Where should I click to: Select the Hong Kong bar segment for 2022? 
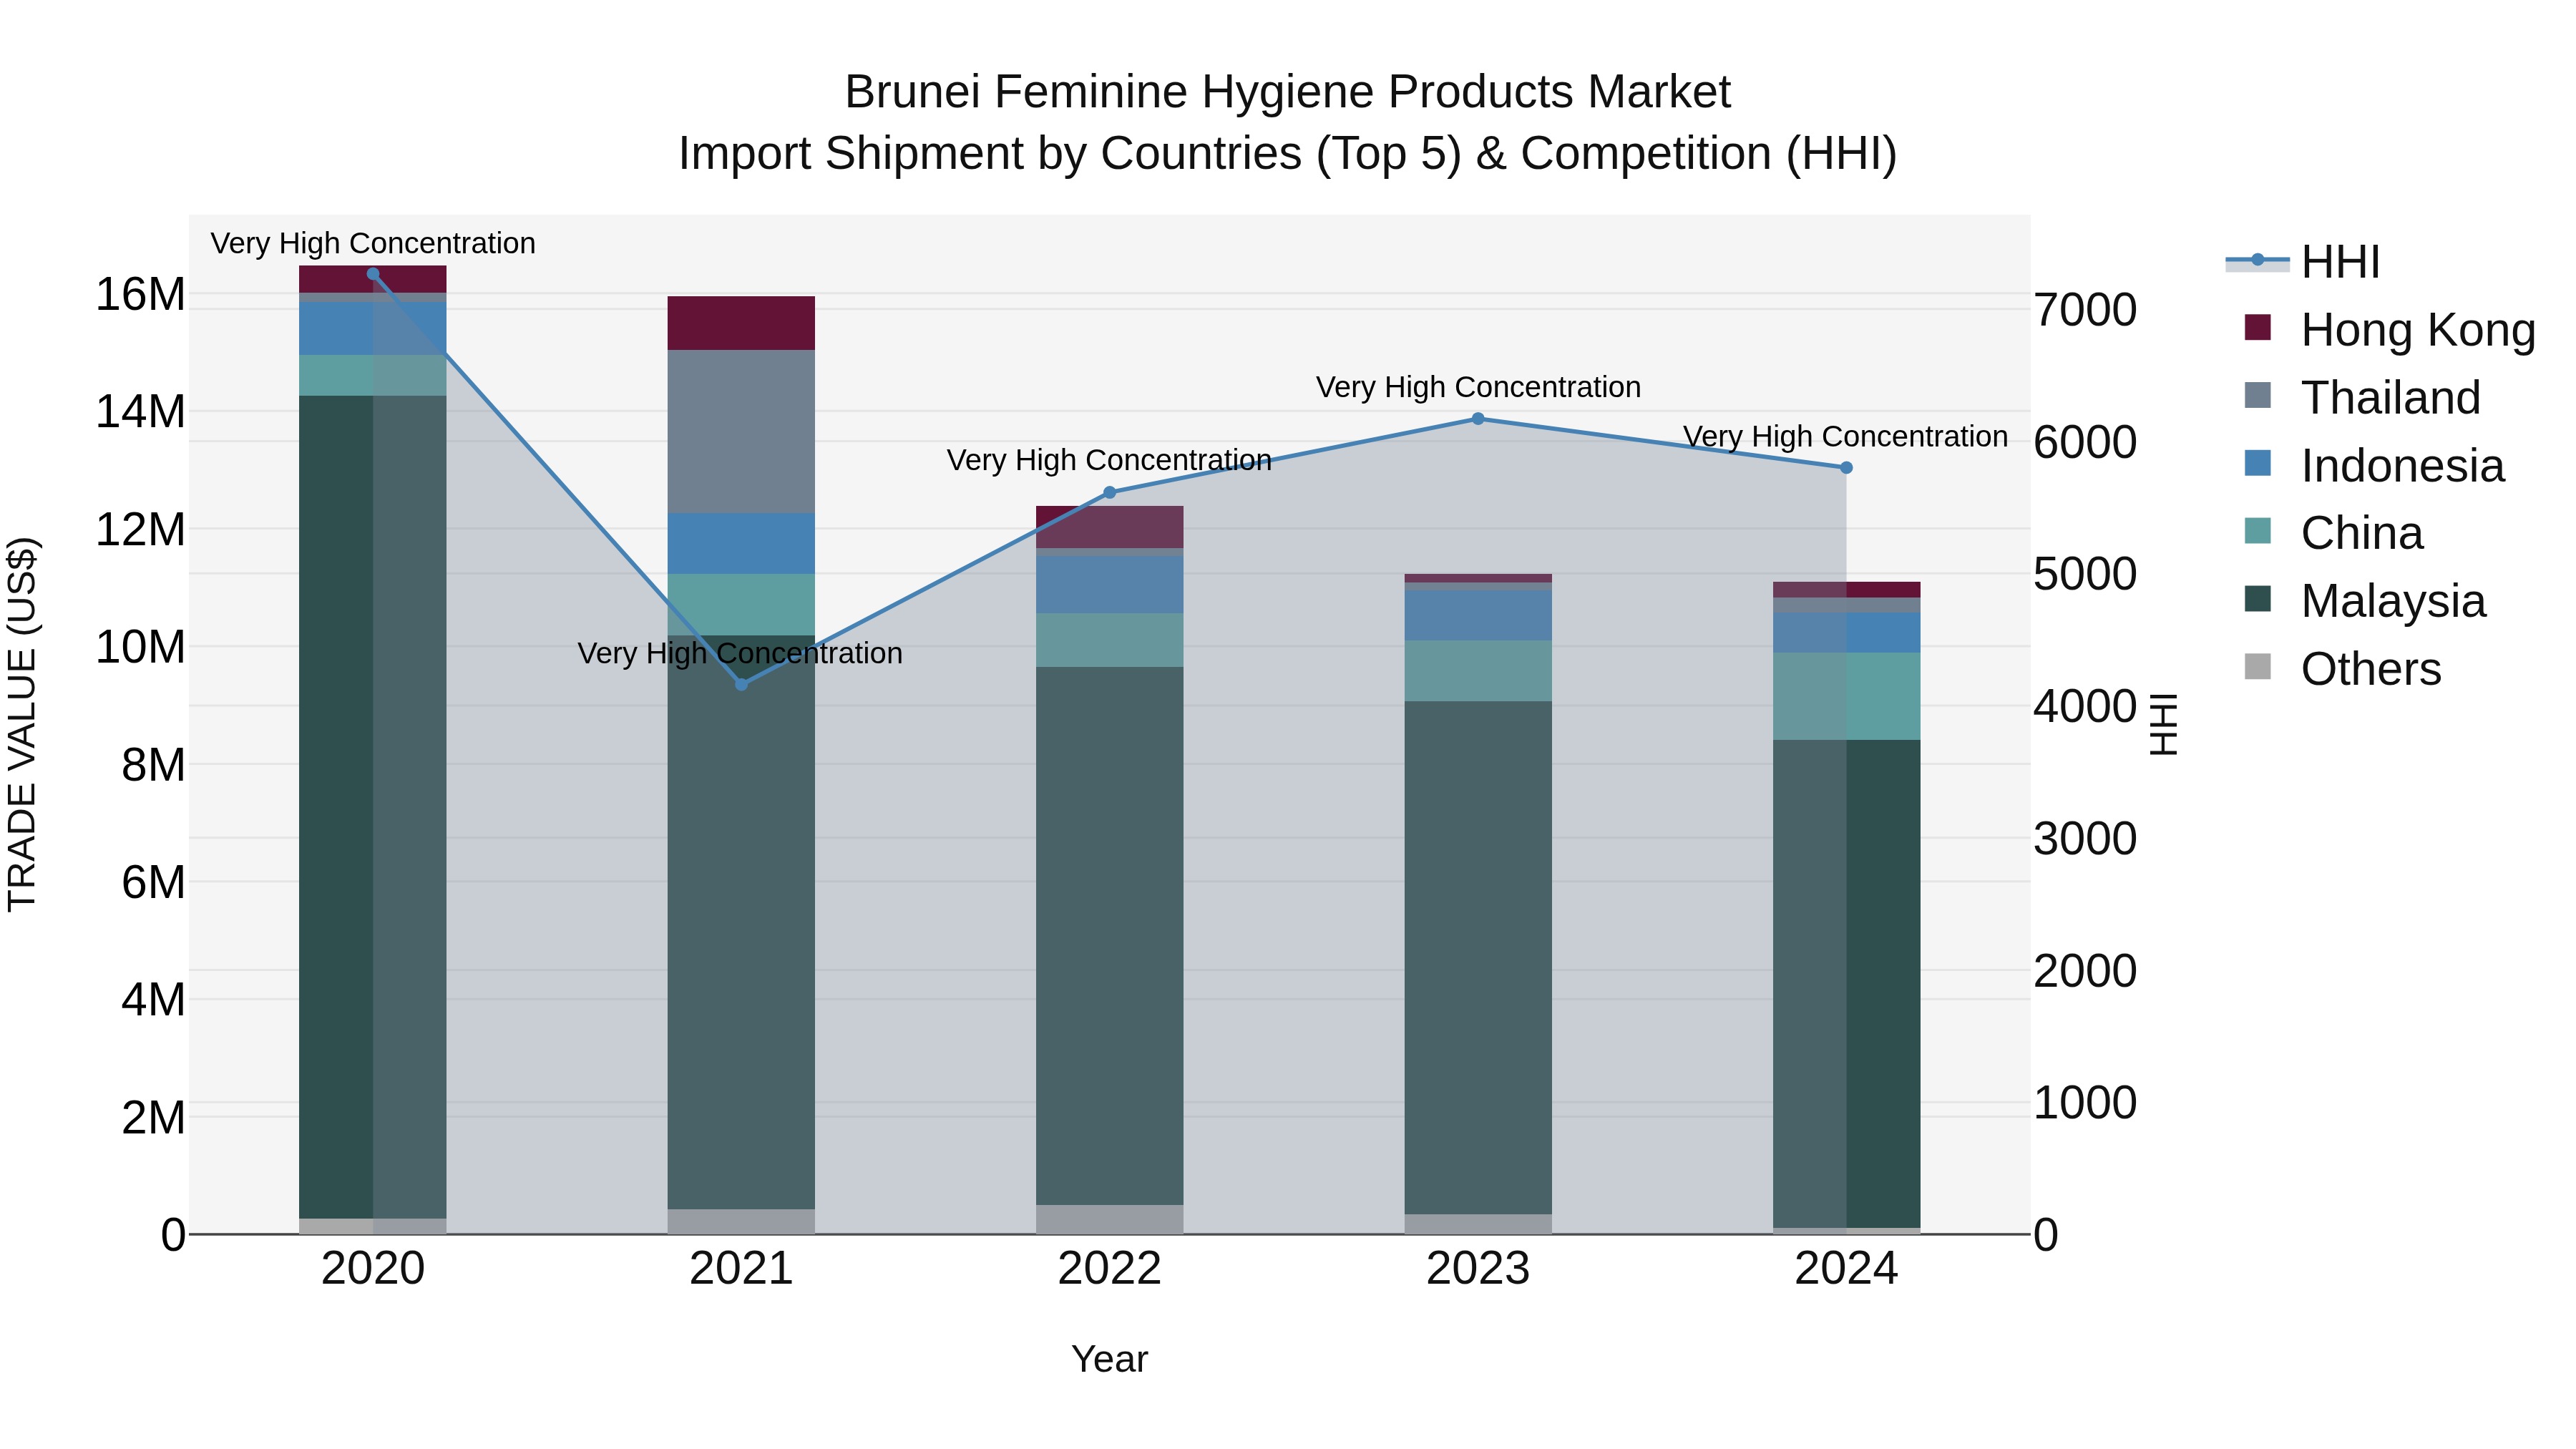1109,527
